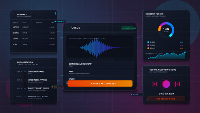This screenshot has height=113, width=200.
Task: Click the INSIGHT cell
Action: click(26, 27)
